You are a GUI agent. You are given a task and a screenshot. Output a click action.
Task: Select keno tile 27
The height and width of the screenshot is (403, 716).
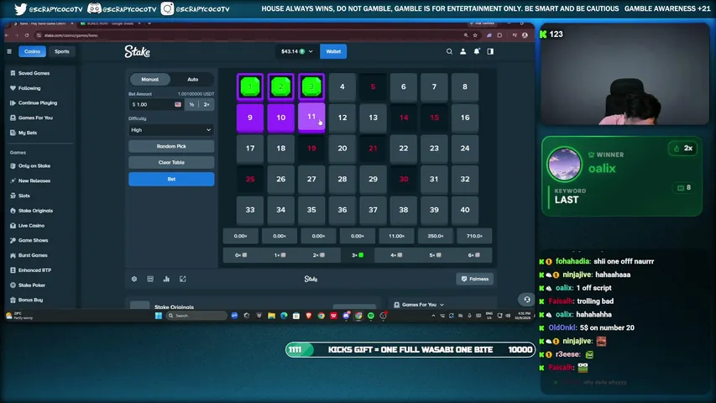[x=311, y=179]
